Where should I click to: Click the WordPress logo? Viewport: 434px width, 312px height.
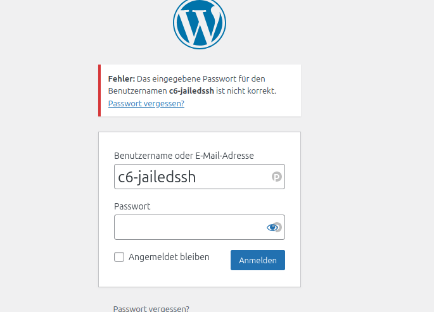point(200,23)
